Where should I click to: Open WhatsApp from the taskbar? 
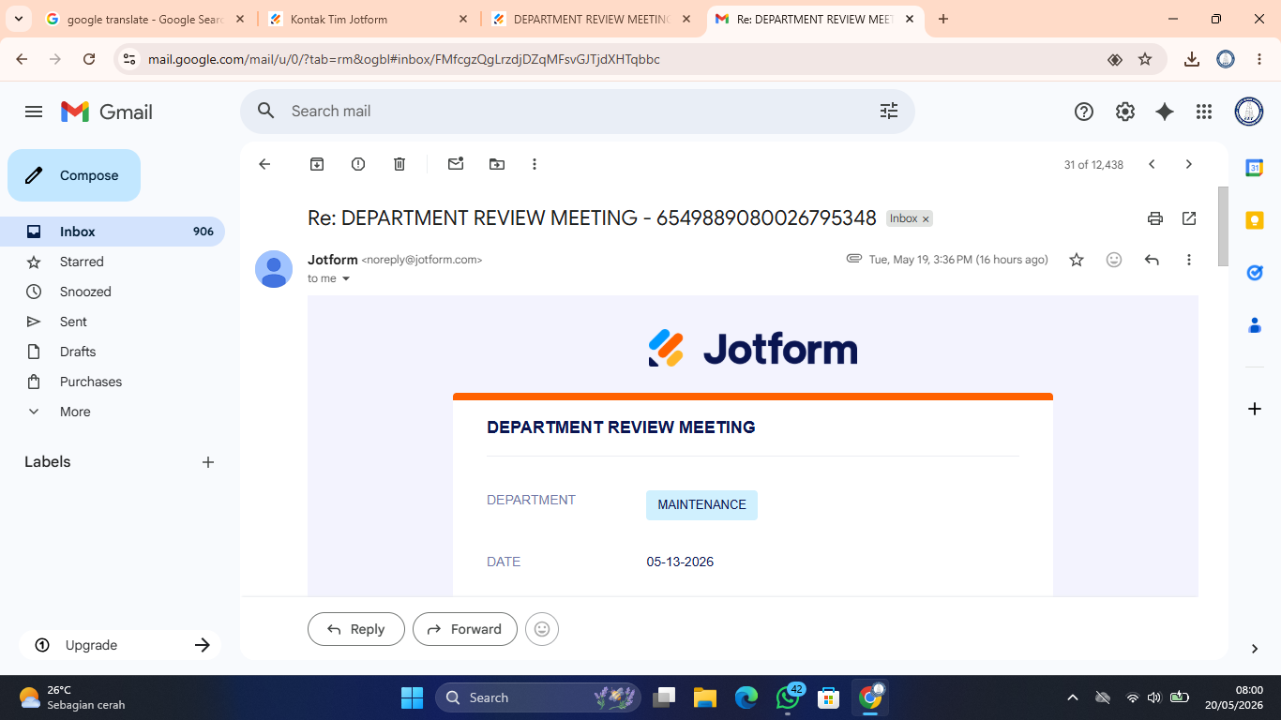[788, 697]
